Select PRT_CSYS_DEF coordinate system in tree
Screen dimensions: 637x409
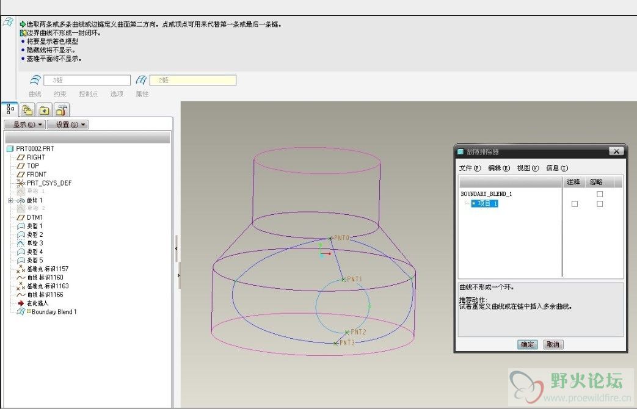44,183
